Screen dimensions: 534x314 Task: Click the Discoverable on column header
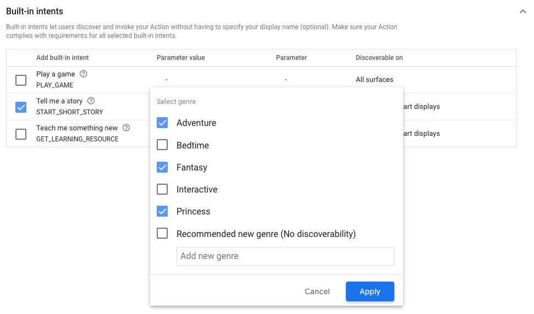point(379,58)
